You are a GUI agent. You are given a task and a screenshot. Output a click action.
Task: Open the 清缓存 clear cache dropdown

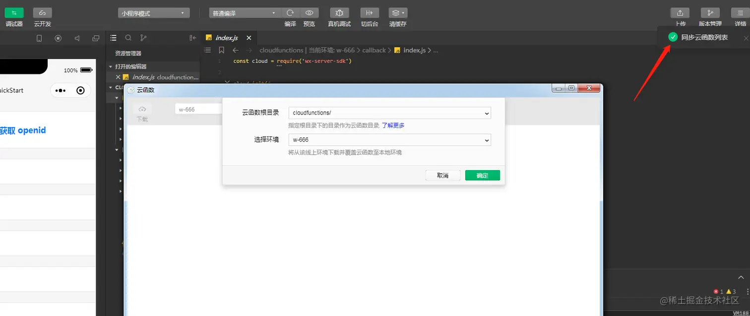click(398, 13)
